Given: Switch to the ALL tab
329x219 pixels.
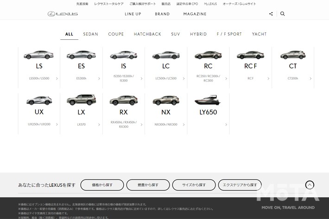Looking at the screenshot, I should click(69, 34).
